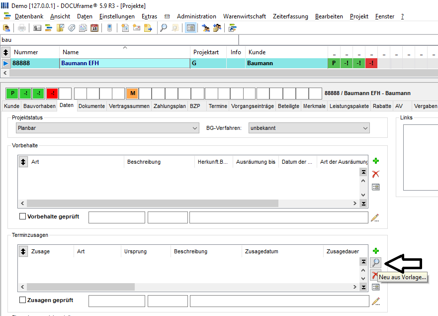Click the red status cell in the Baumann row
Viewport: 438px width, 316px height.
371,63
